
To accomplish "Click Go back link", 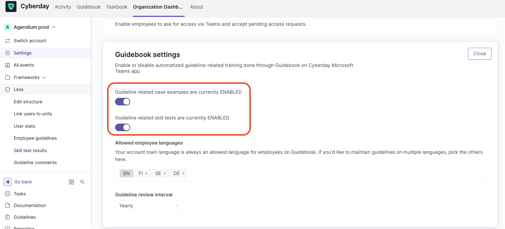I will pos(23,182).
